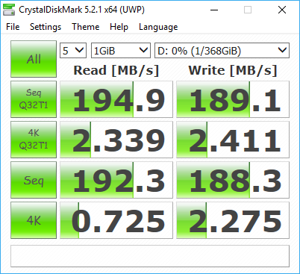
Task: Run the 4K benchmark button
Action: (34, 220)
